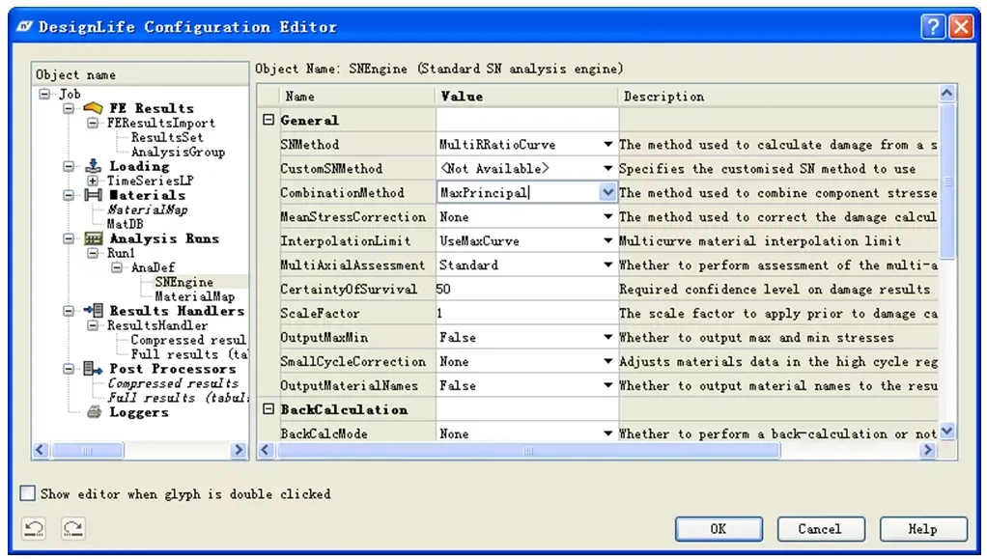Click the redo arrow button
Image resolution: width=987 pixels, height=559 pixels.
(x=73, y=529)
